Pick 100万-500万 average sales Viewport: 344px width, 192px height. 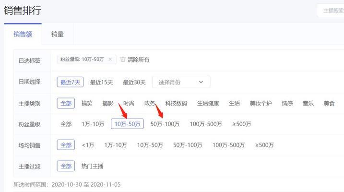(228, 145)
